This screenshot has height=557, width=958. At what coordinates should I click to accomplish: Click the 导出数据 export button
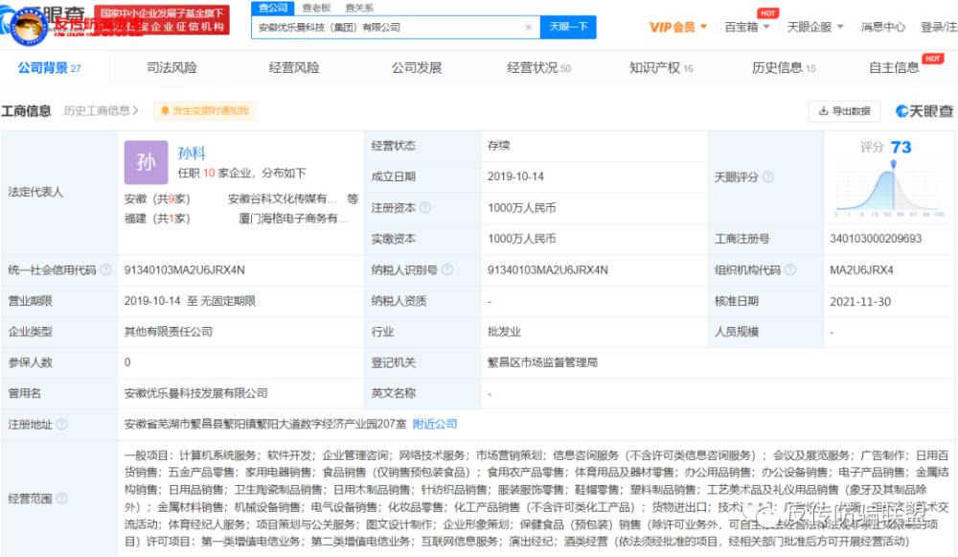point(844,110)
